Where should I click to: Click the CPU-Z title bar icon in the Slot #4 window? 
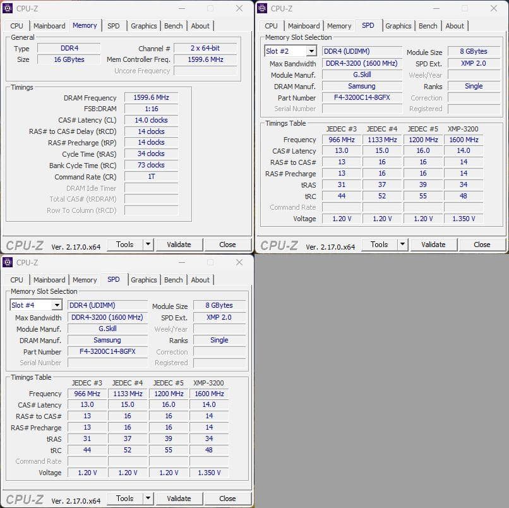[x=8, y=262]
